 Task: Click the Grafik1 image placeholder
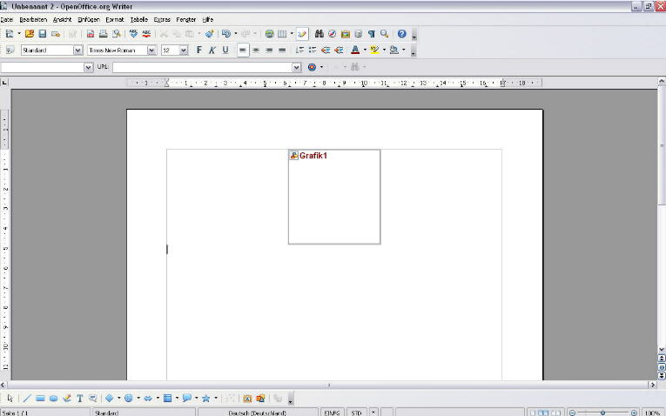[x=334, y=197]
